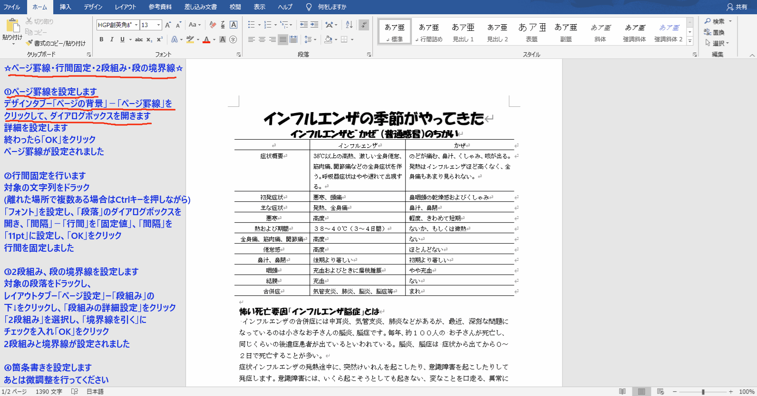Click the red font color button
This screenshot has height=396, width=757.
click(206, 39)
